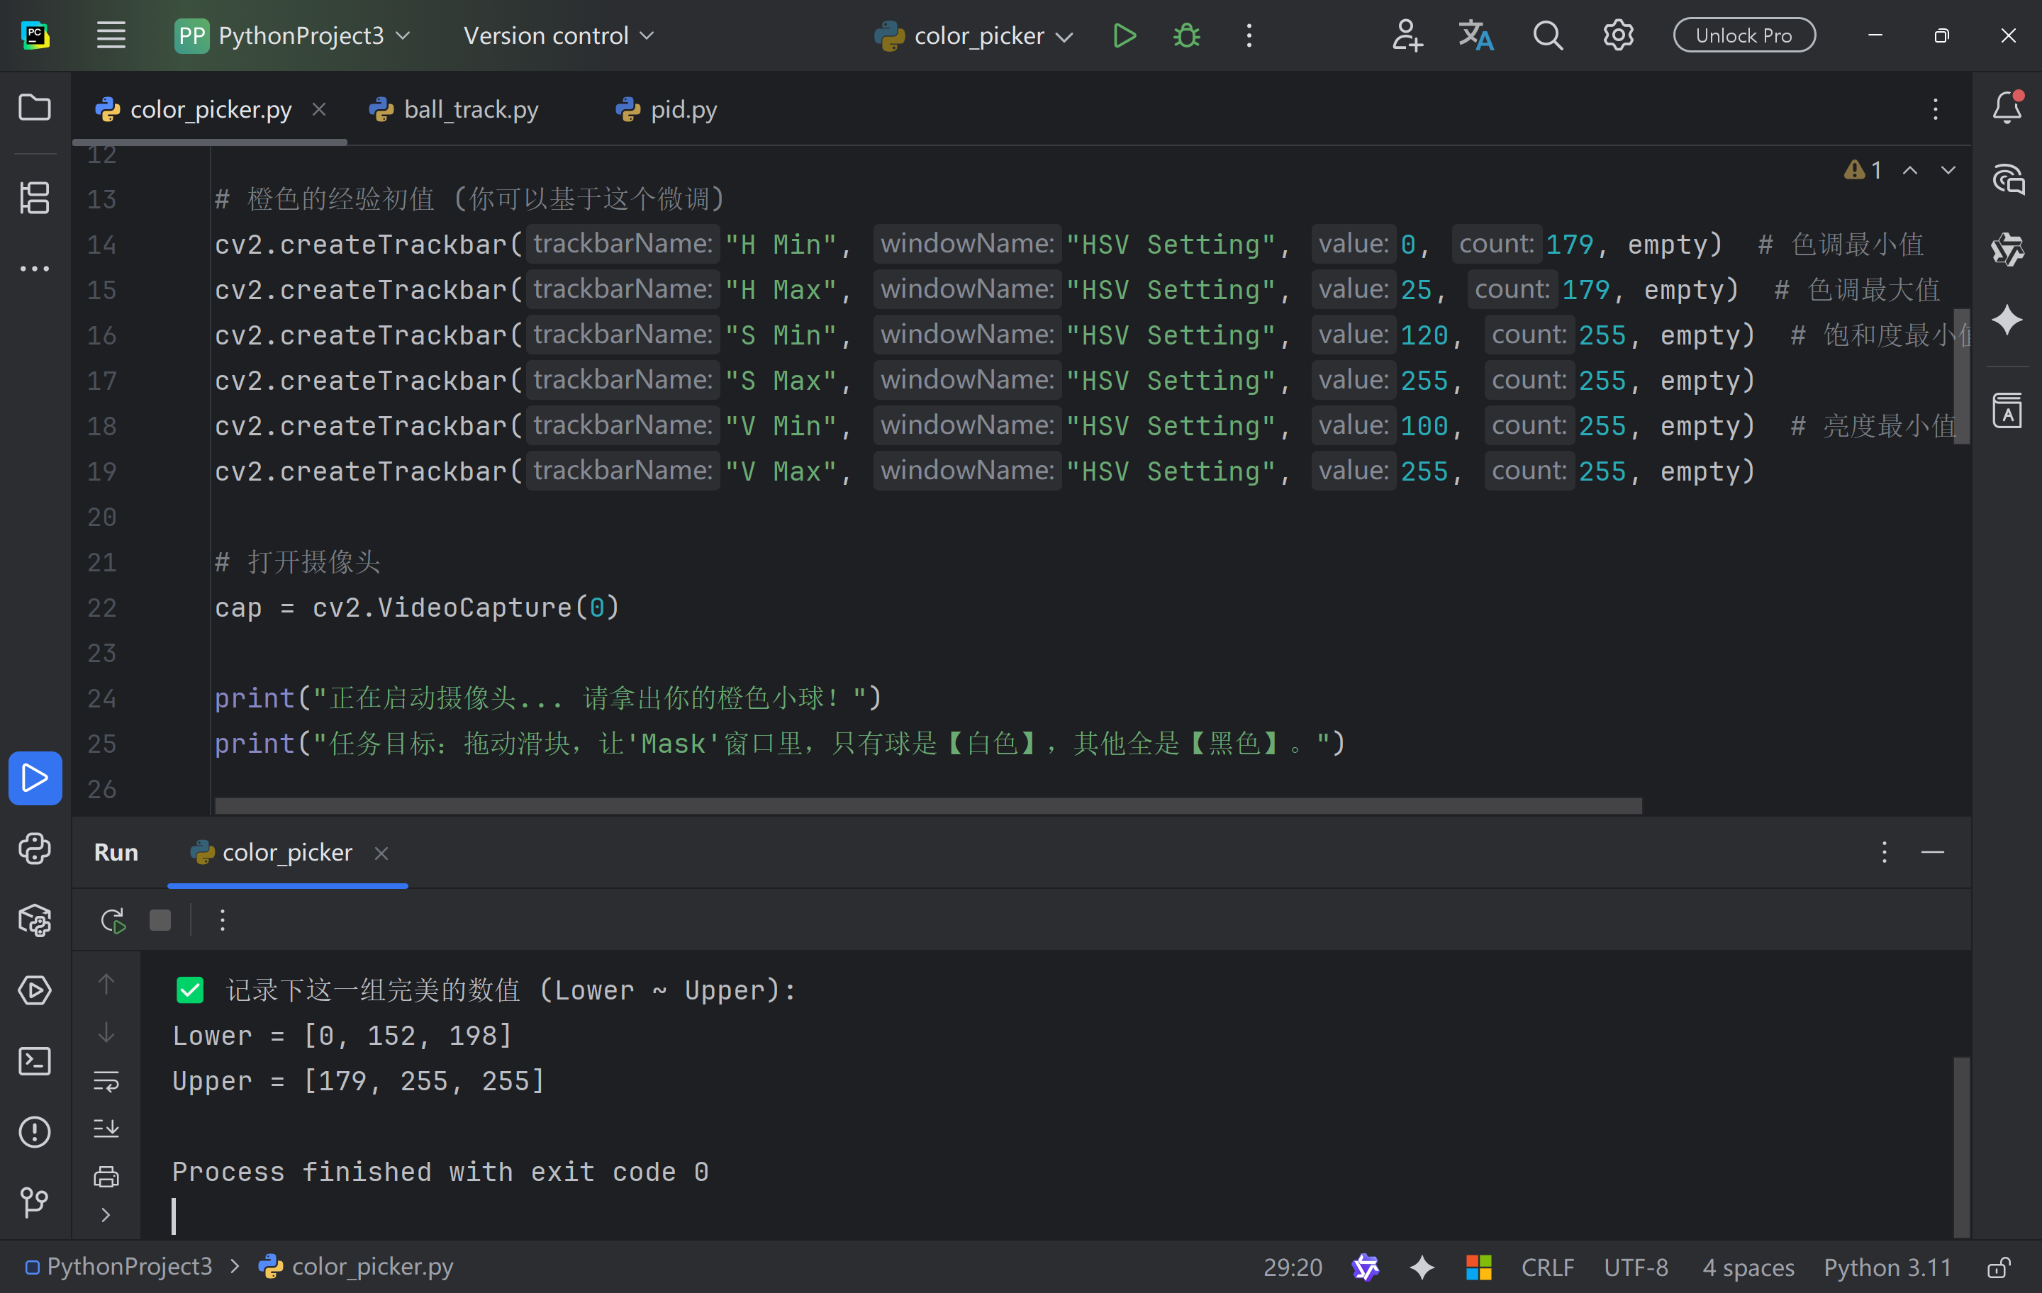This screenshot has height=1293, width=2042.
Task: Toggle read-only lock in status bar
Action: pos(1999,1267)
